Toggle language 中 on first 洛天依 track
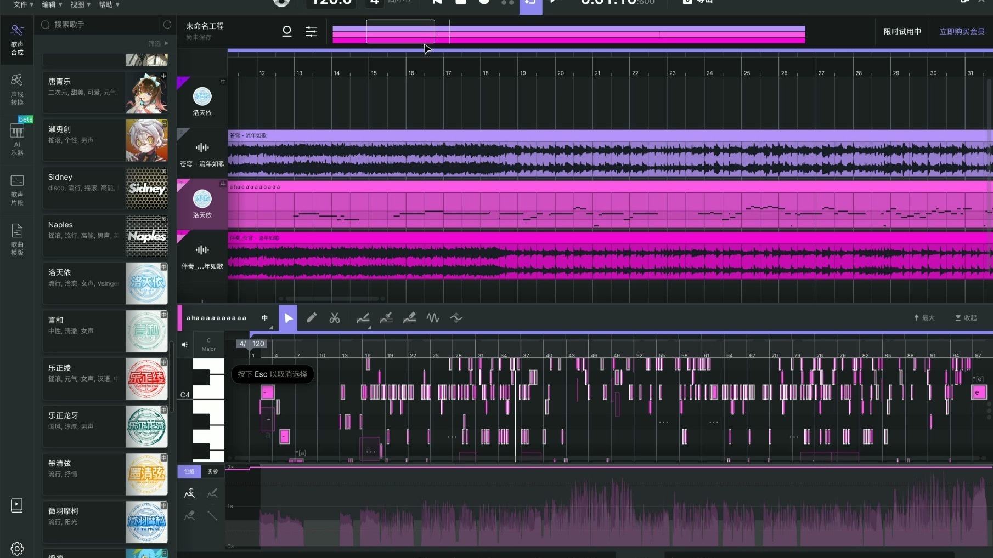 (223, 82)
